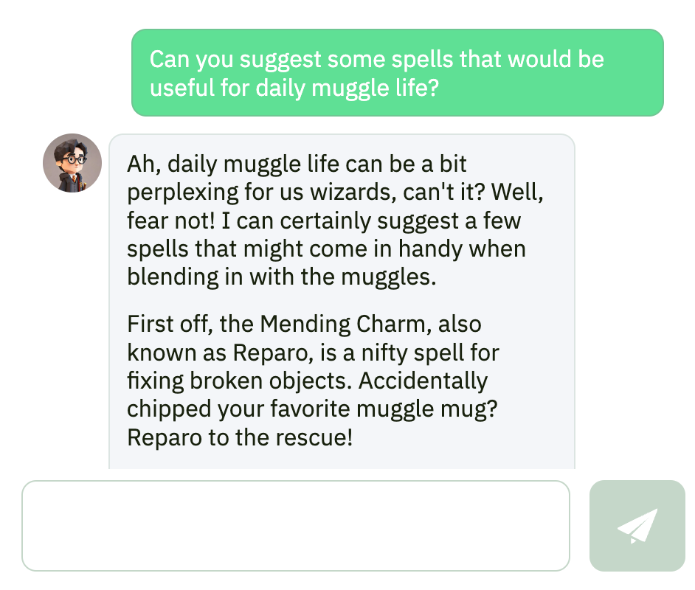Click the 'Ah, daily muggle life' opening paragraph
This screenshot has height=590, width=695.
[335, 220]
